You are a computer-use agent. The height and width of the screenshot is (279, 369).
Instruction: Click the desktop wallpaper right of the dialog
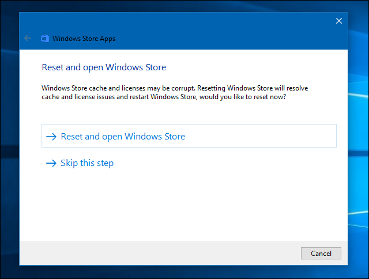pyautogui.click(x=359, y=144)
